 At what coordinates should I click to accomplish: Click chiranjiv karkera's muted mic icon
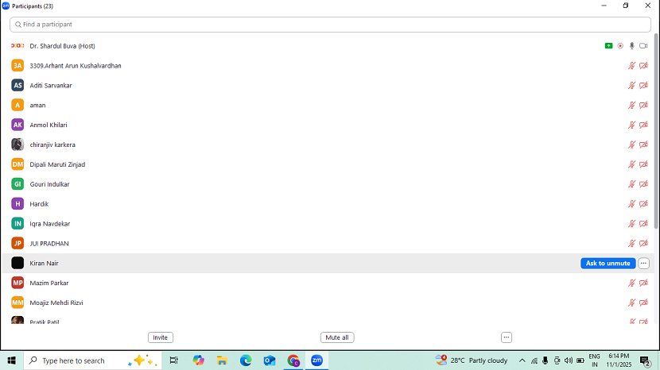pyautogui.click(x=632, y=145)
